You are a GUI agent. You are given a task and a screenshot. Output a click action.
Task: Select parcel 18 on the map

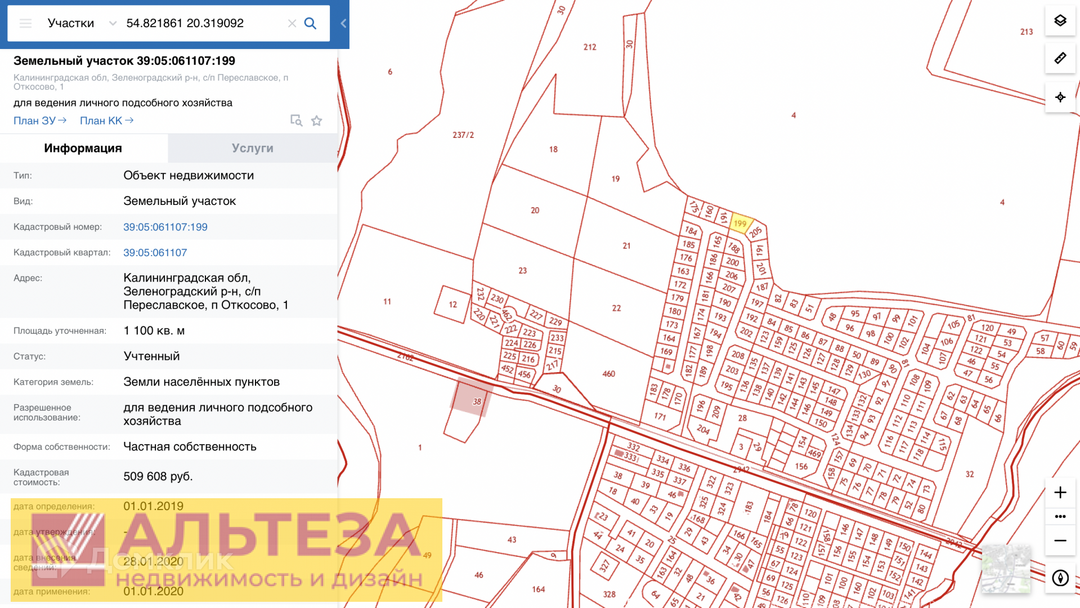pyautogui.click(x=553, y=150)
